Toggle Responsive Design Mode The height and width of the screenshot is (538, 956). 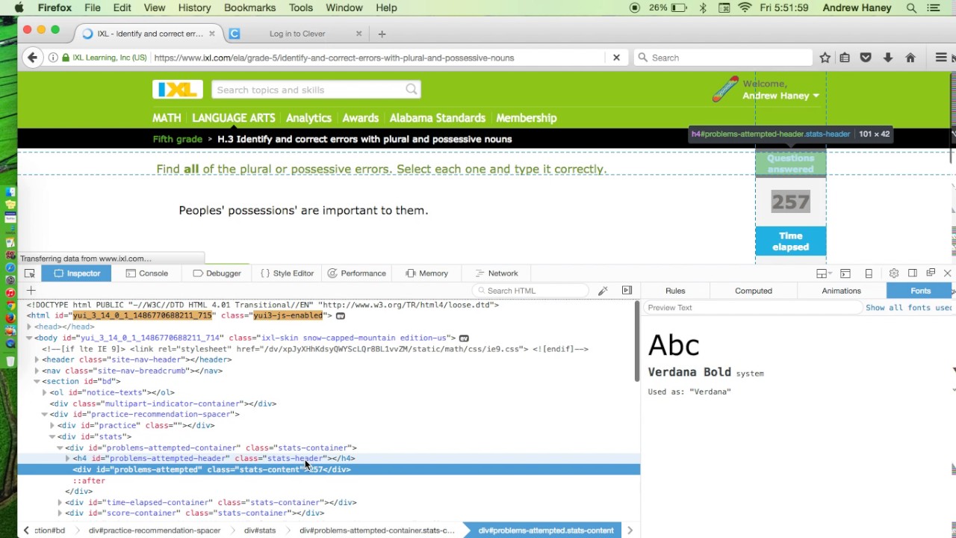[x=869, y=273]
